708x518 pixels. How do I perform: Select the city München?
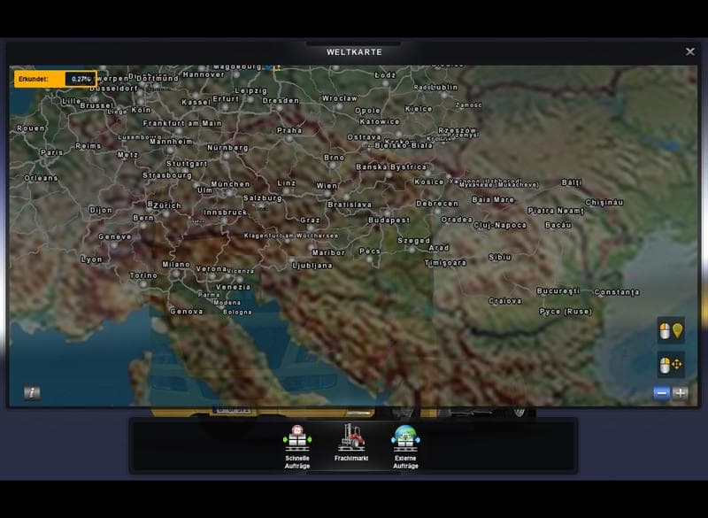(230, 184)
